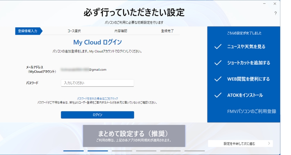Select ショートカットを追加する in side panel

point(249,63)
